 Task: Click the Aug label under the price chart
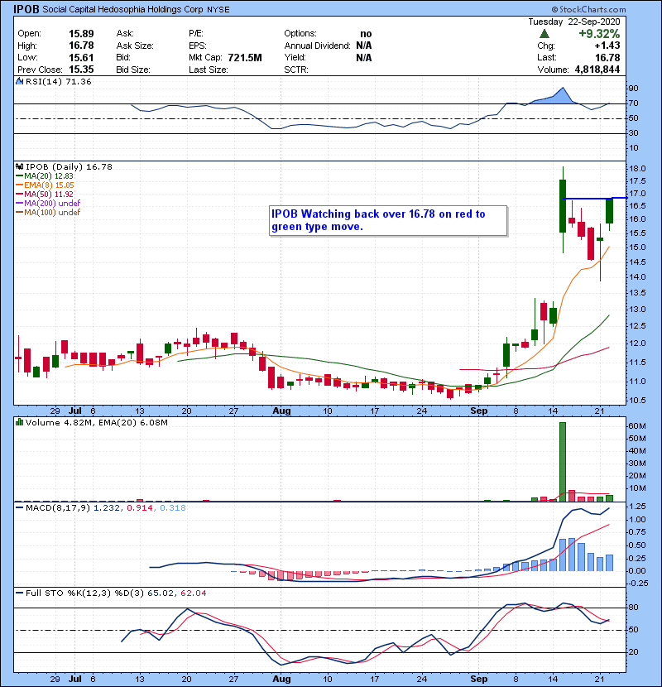pyautogui.click(x=281, y=411)
